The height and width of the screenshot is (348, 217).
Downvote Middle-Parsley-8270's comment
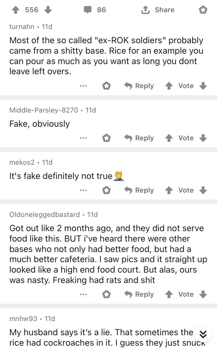[x=203, y=138]
